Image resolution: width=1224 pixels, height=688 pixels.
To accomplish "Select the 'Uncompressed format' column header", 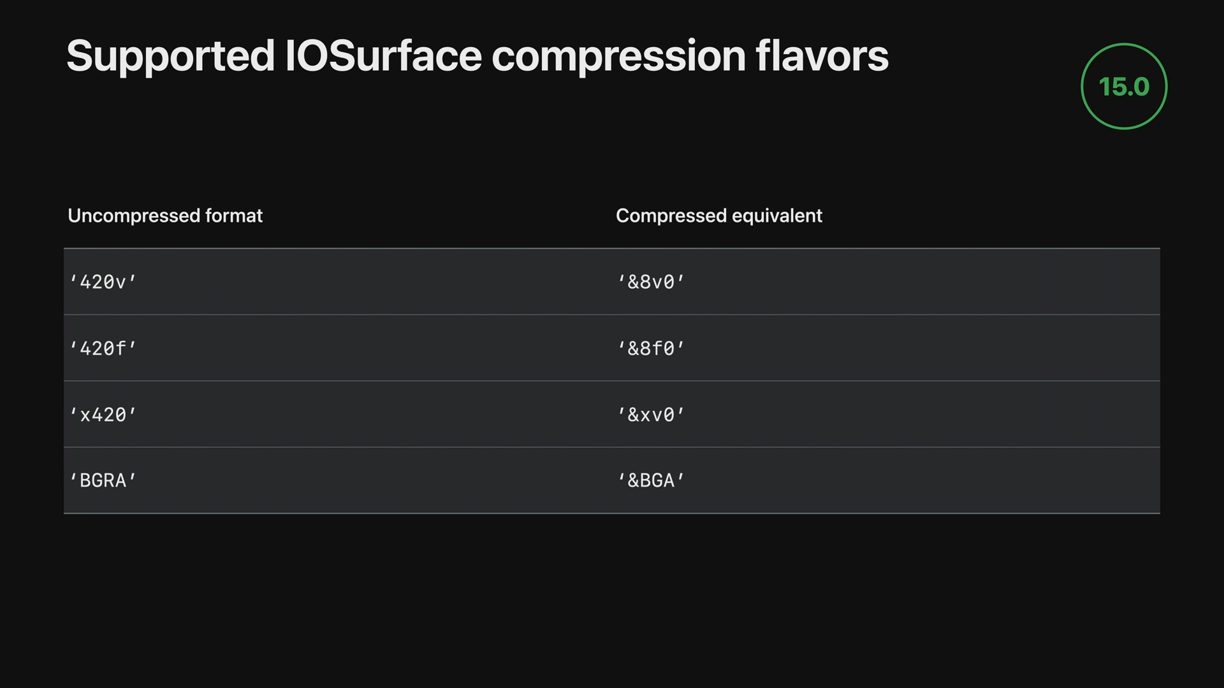I will [x=164, y=216].
